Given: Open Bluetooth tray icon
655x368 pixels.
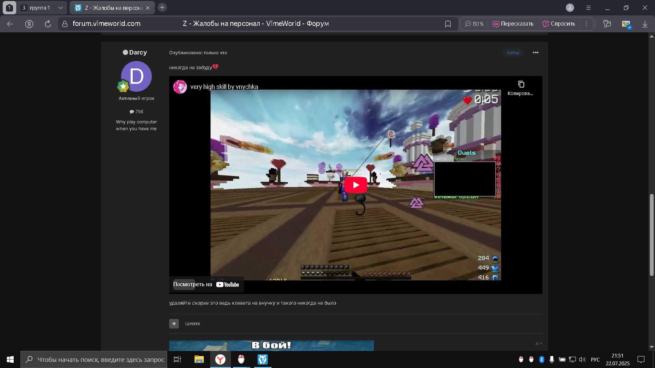Looking at the screenshot, I should coord(541,359).
